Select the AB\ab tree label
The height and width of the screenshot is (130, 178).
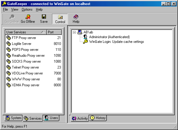click(88, 32)
